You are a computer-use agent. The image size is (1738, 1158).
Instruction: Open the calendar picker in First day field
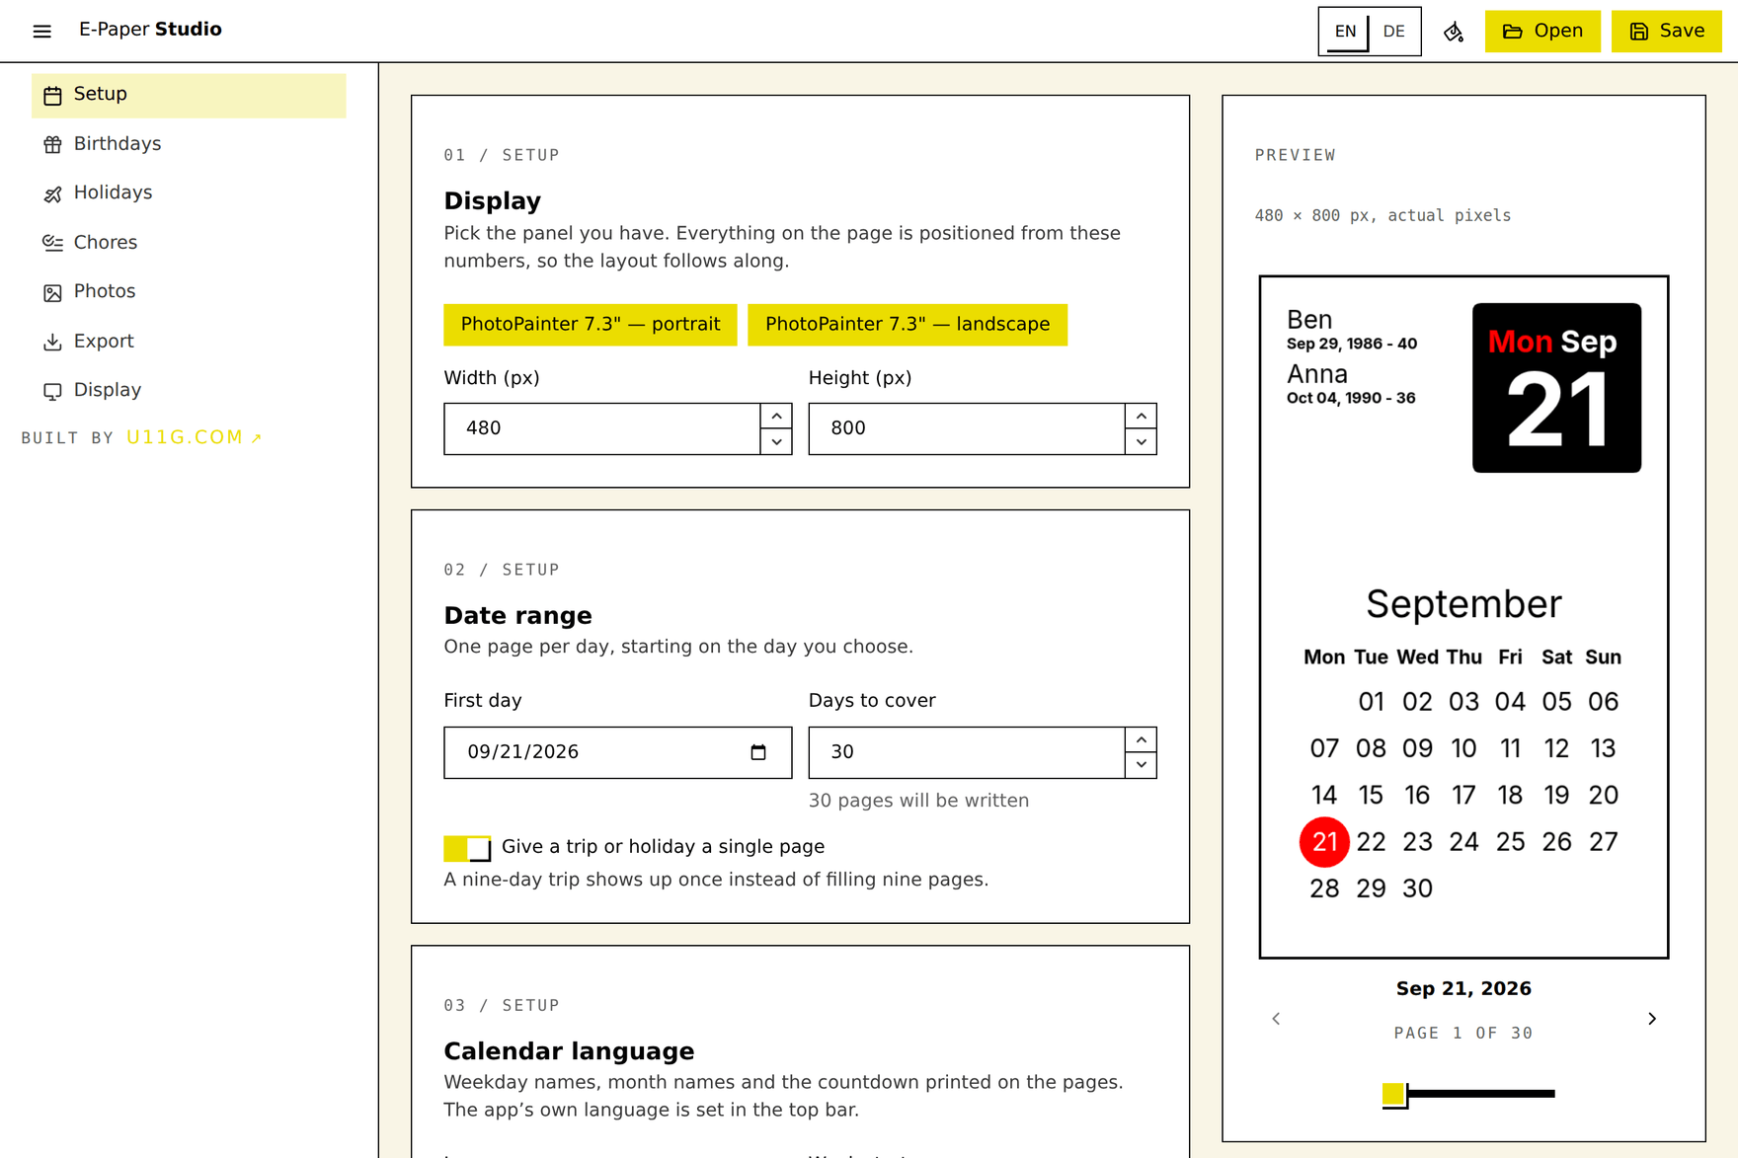(758, 752)
